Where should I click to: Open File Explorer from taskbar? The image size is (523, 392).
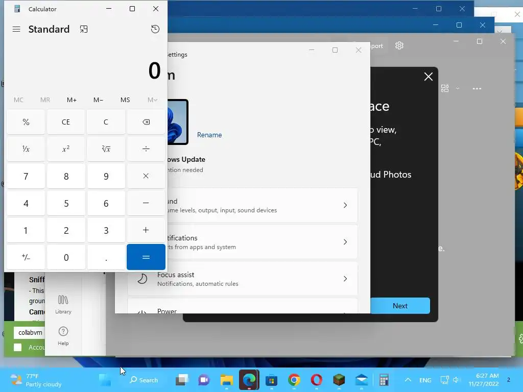point(226,380)
